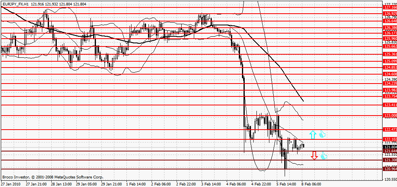Select the 125.960 red price label
Image resolution: width=397 pixels, height=187 pixels.
coord(390,39)
